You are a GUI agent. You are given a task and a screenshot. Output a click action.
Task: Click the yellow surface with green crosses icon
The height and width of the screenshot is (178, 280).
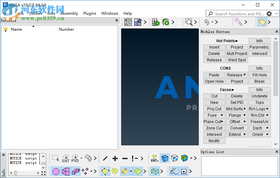coord(115,171)
